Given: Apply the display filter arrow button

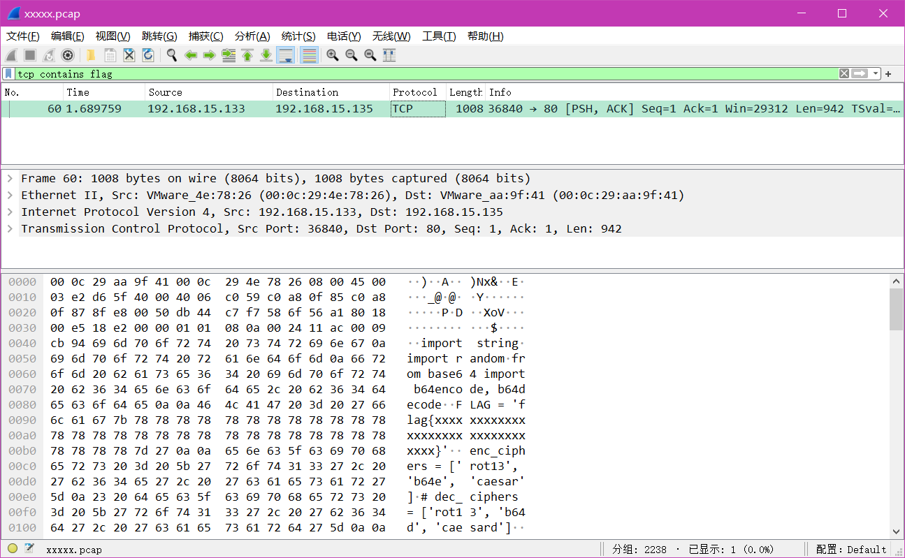Looking at the screenshot, I should click(x=860, y=73).
